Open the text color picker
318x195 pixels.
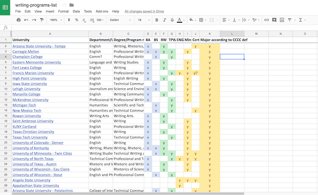pos(180,20)
